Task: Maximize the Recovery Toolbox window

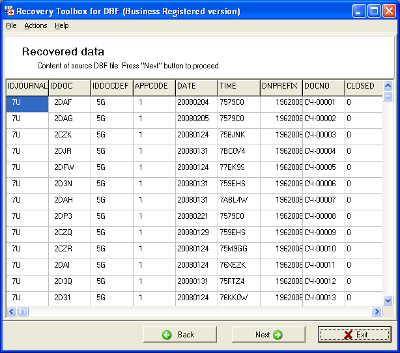Action: click(x=374, y=11)
